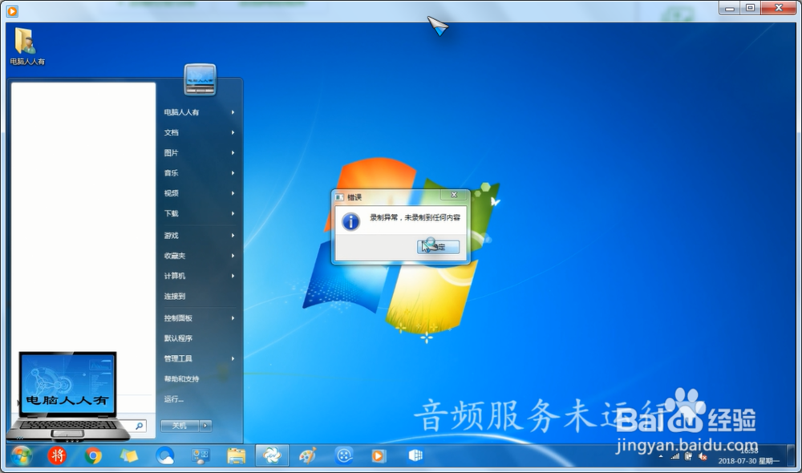
Task: Click the orange player icon in title bar
Action: click(x=12, y=10)
